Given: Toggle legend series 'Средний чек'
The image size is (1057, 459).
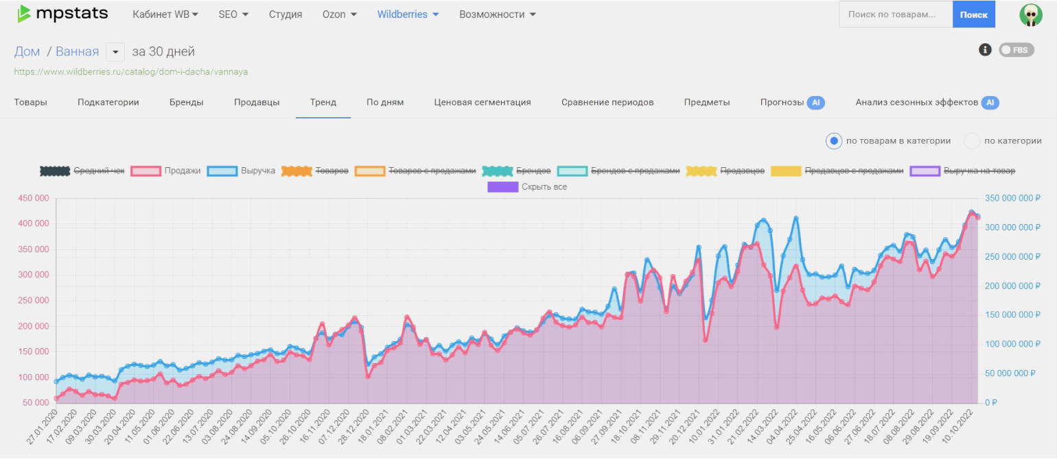Looking at the screenshot, I should 82,171.
